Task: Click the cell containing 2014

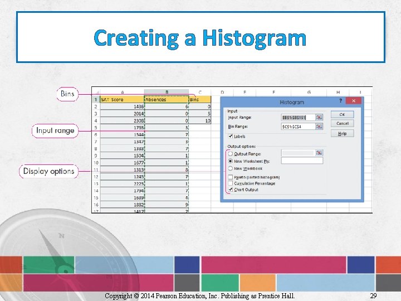Action: [x=122, y=114]
